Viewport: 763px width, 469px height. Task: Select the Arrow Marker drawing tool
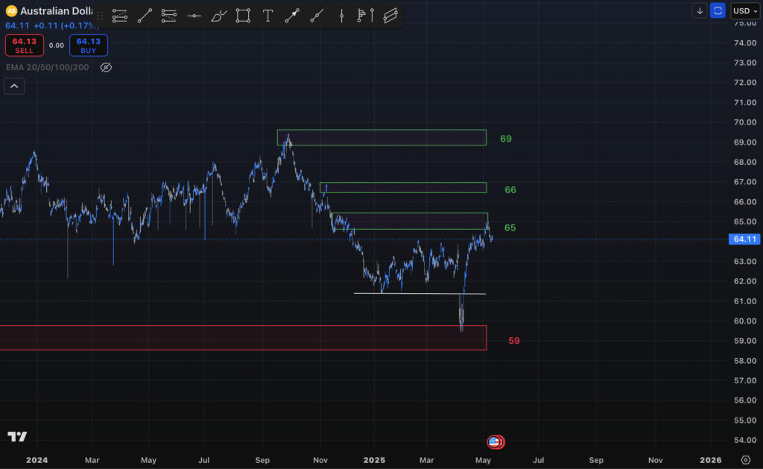(x=292, y=16)
